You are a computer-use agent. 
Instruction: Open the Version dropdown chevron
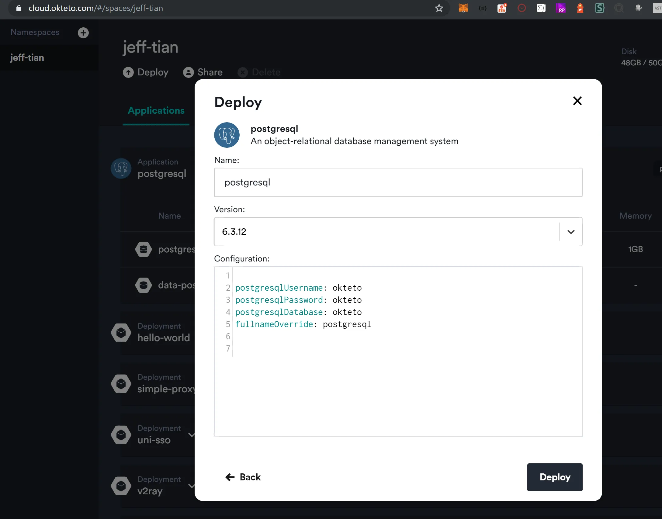(x=571, y=232)
